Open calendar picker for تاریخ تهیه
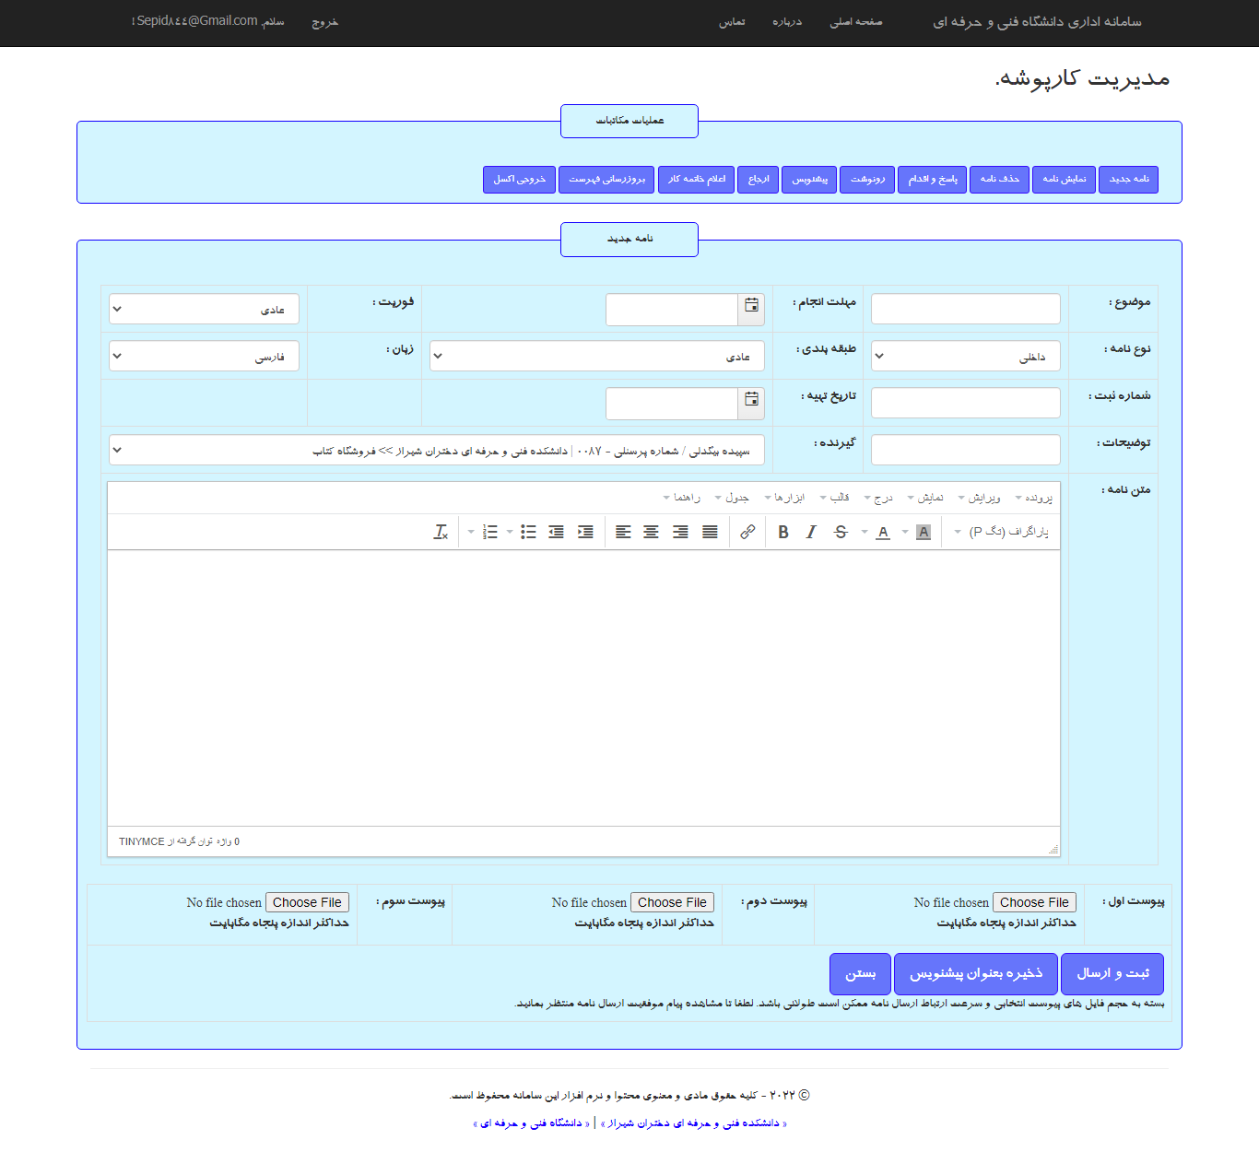 coord(751,403)
